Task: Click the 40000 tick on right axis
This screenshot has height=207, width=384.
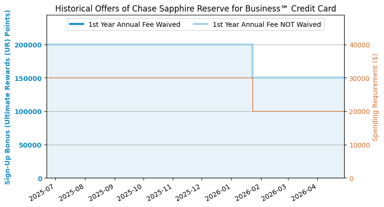Action: coord(358,45)
